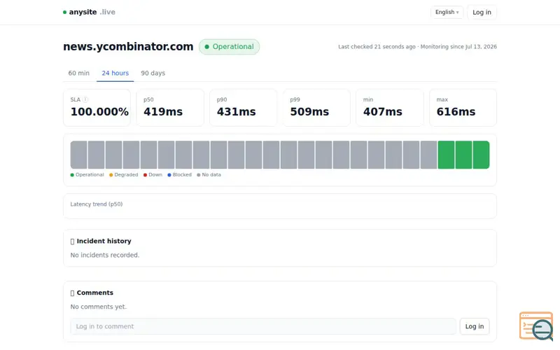This screenshot has width=560, height=350.
Task: Click the No data legend gray dot
Action: 199,175
